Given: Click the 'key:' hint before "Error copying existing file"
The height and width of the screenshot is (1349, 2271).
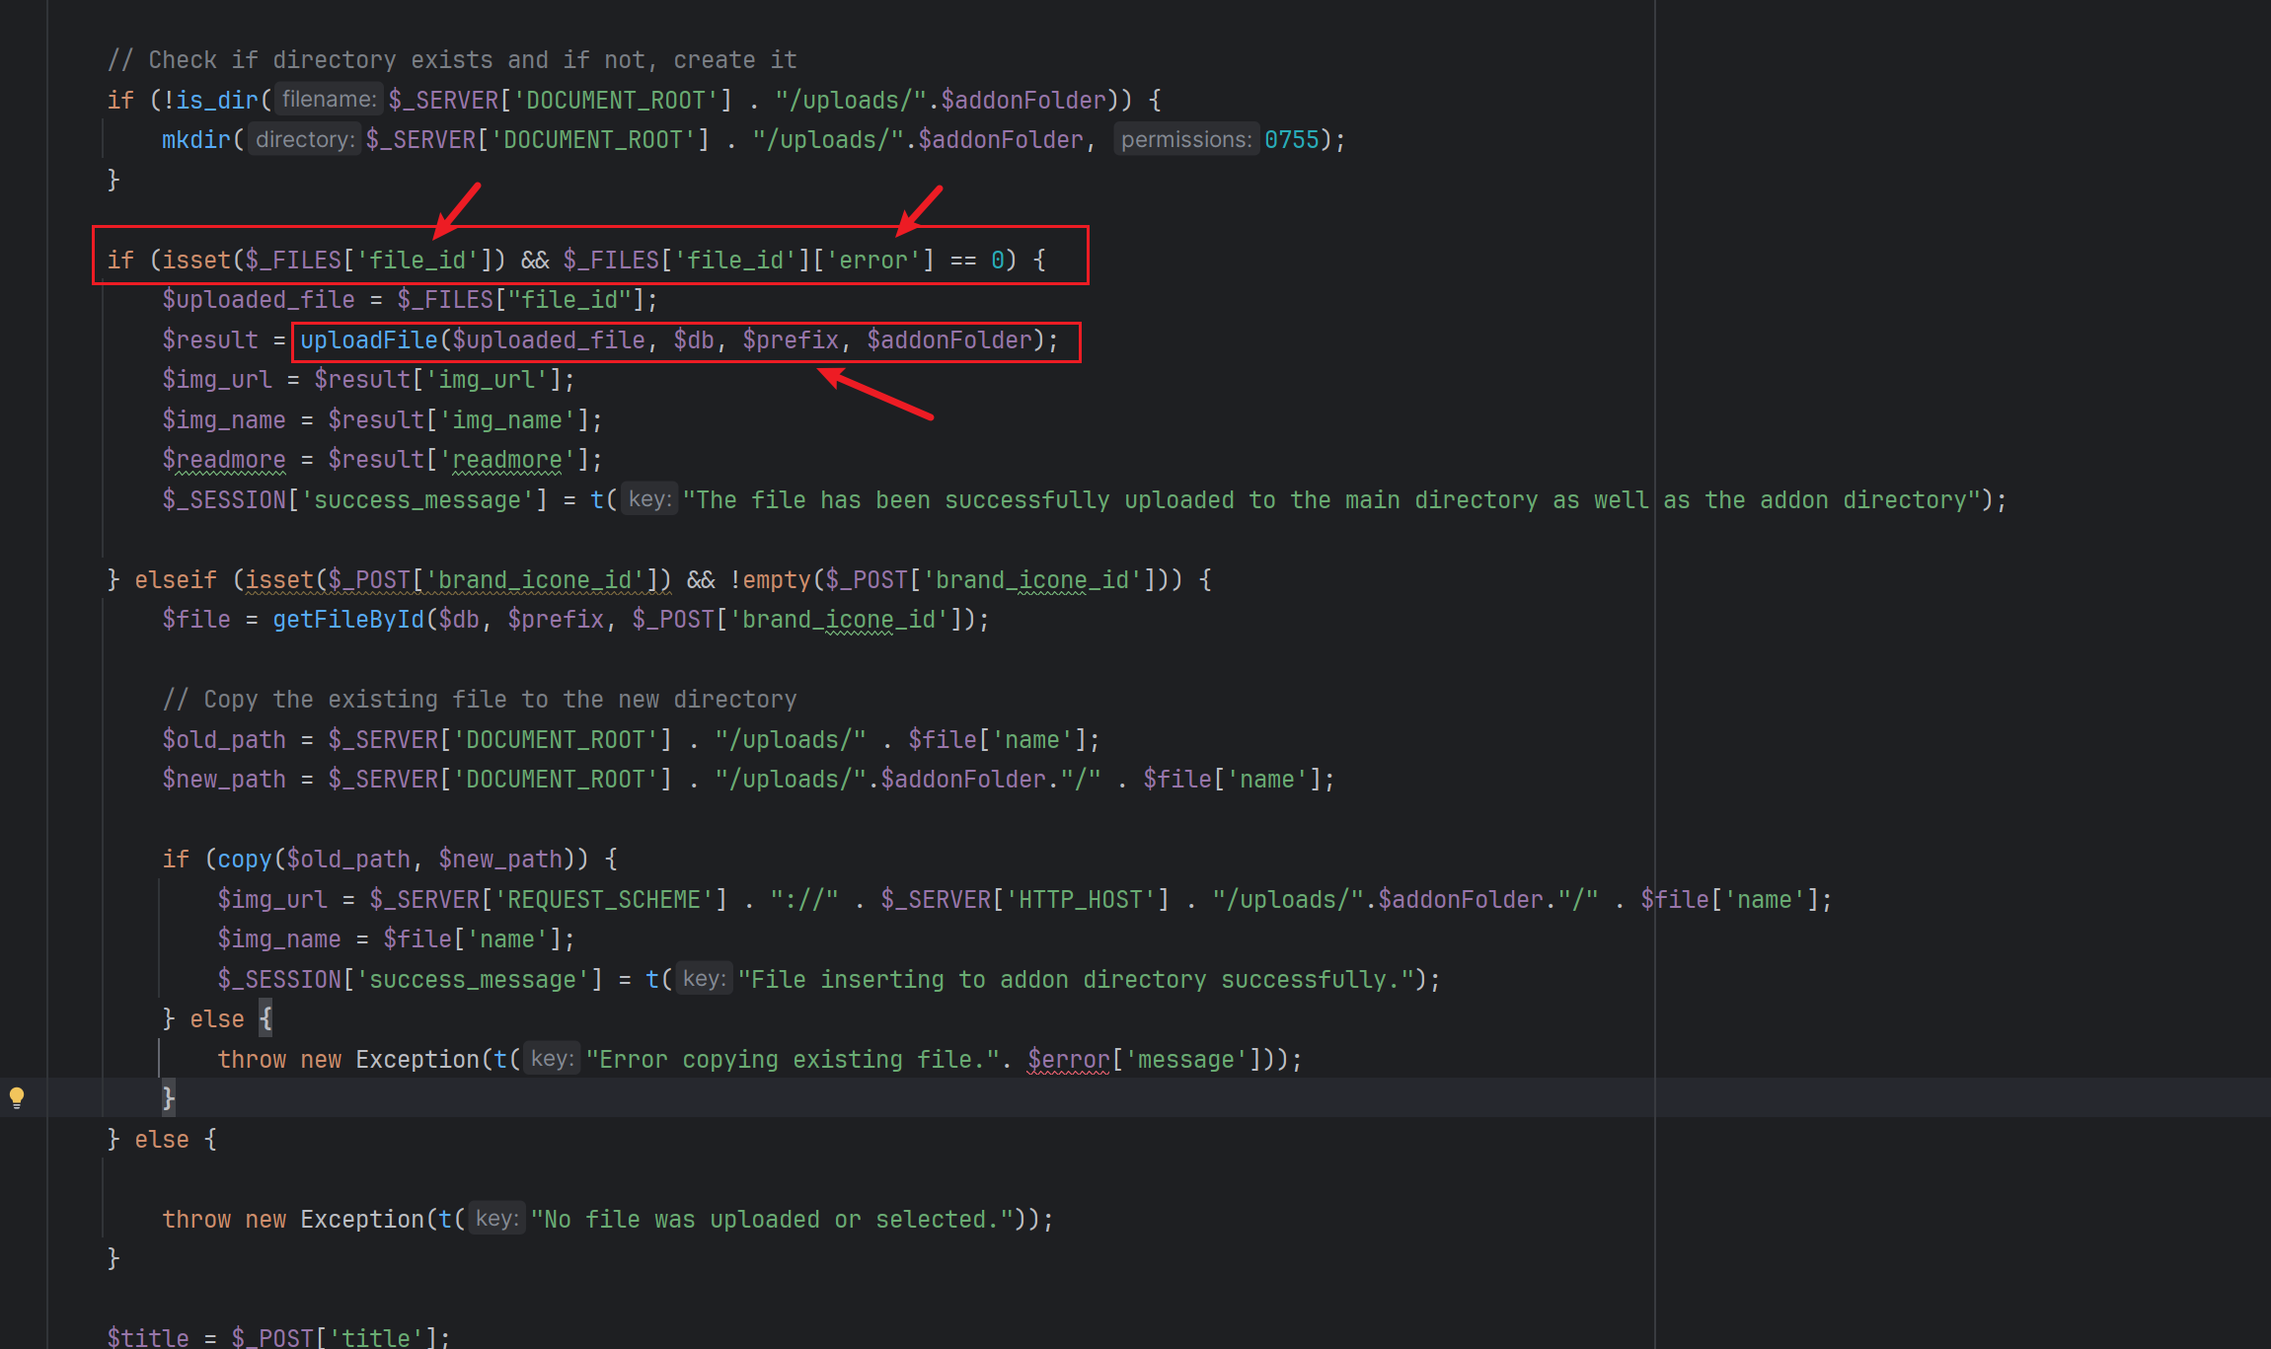Looking at the screenshot, I should pyautogui.click(x=552, y=1059).
